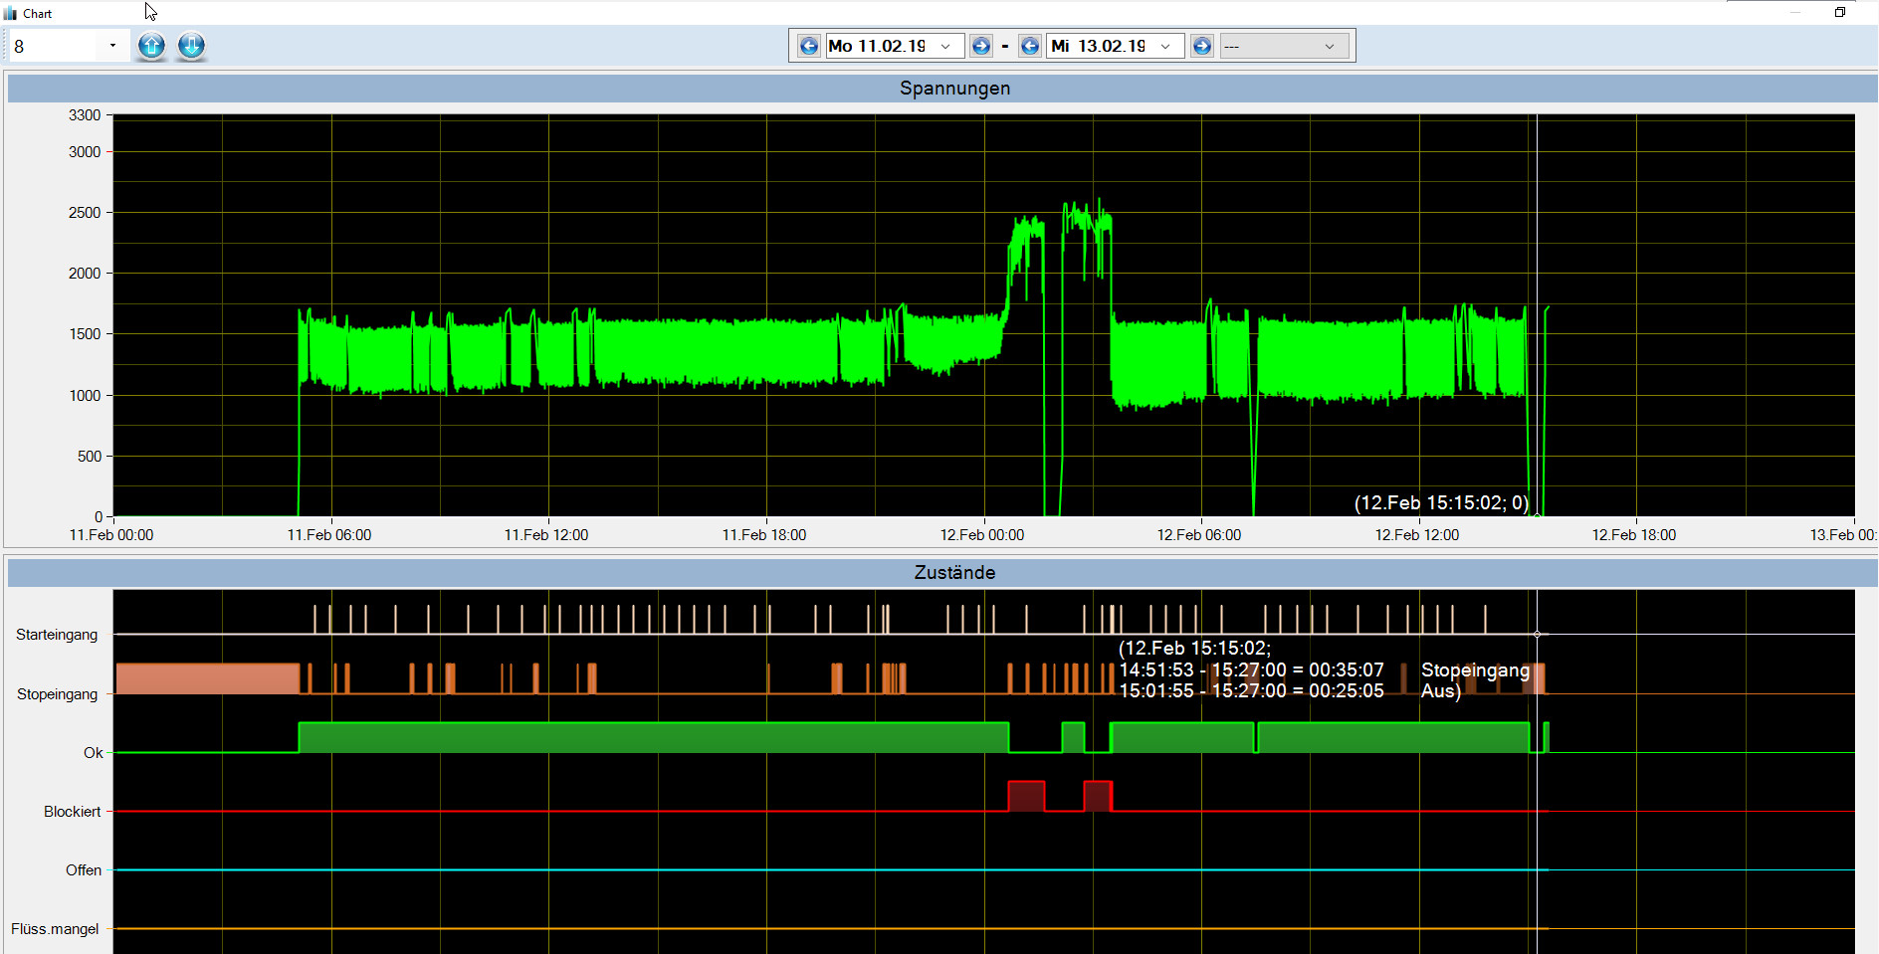Go to previous day for start date
Screen dimensions: 1879x954
809,46
